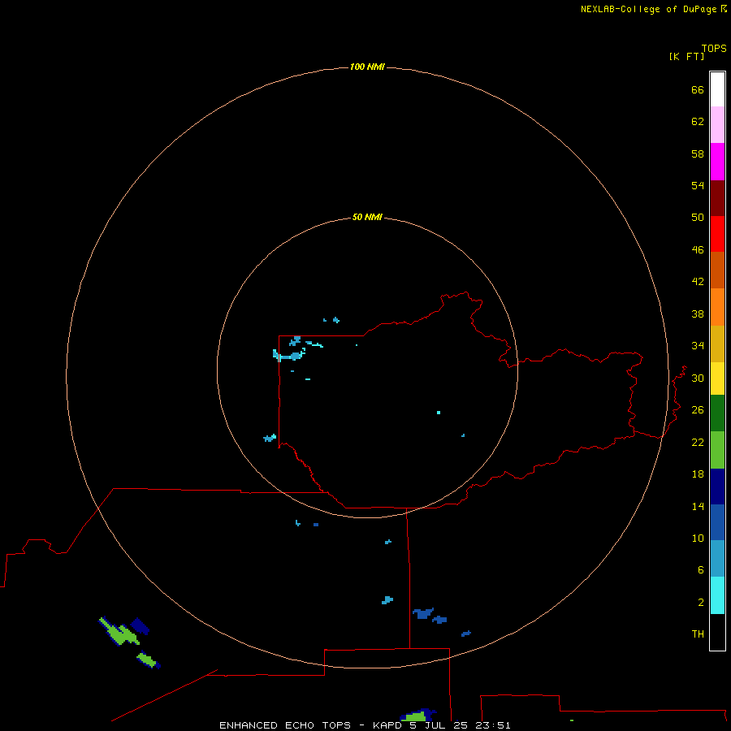This screenshot has height=731, width=731.
Task: Pick the dark orange legend swatch
Action: pyautogui.click(x=717, y=270)
